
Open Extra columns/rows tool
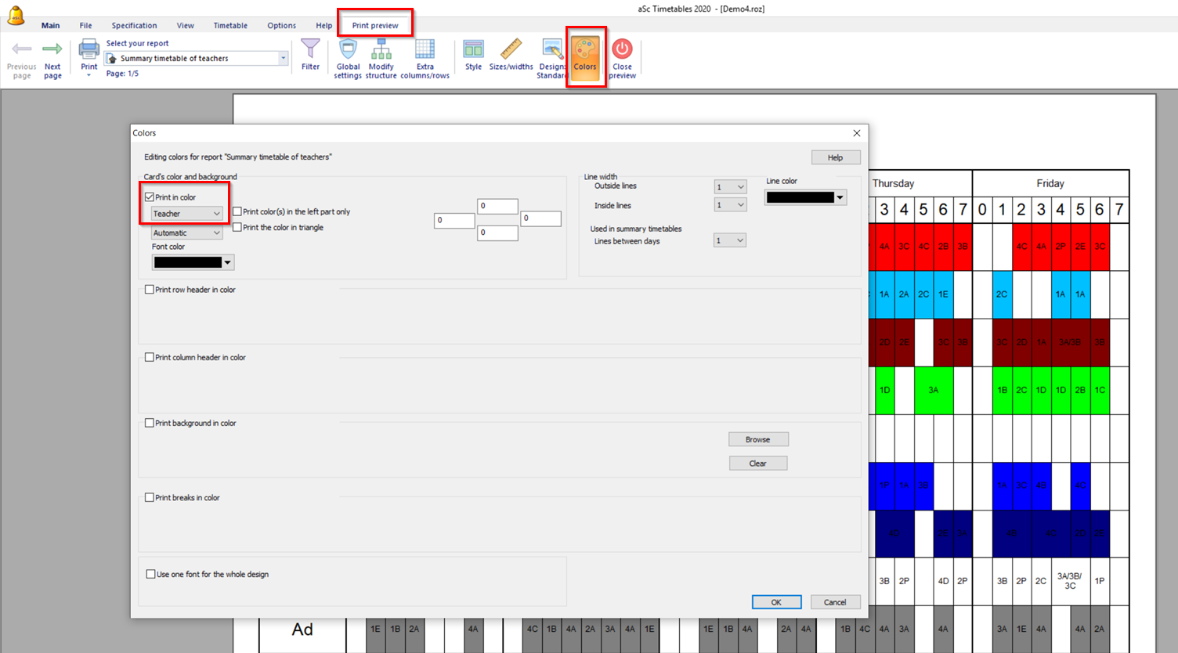(x=425, y=52)
